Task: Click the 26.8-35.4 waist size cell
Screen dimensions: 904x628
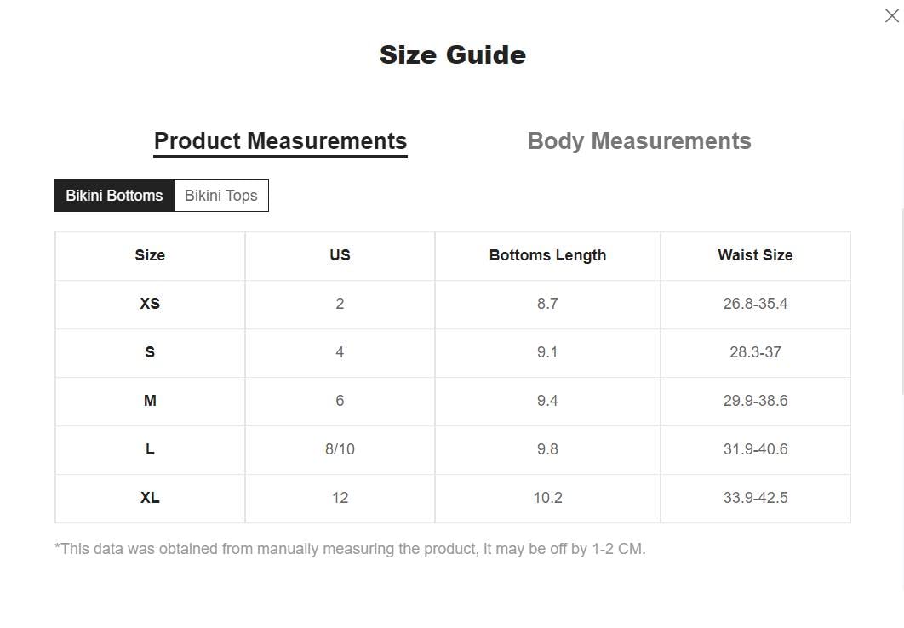Action: (755, 304)
